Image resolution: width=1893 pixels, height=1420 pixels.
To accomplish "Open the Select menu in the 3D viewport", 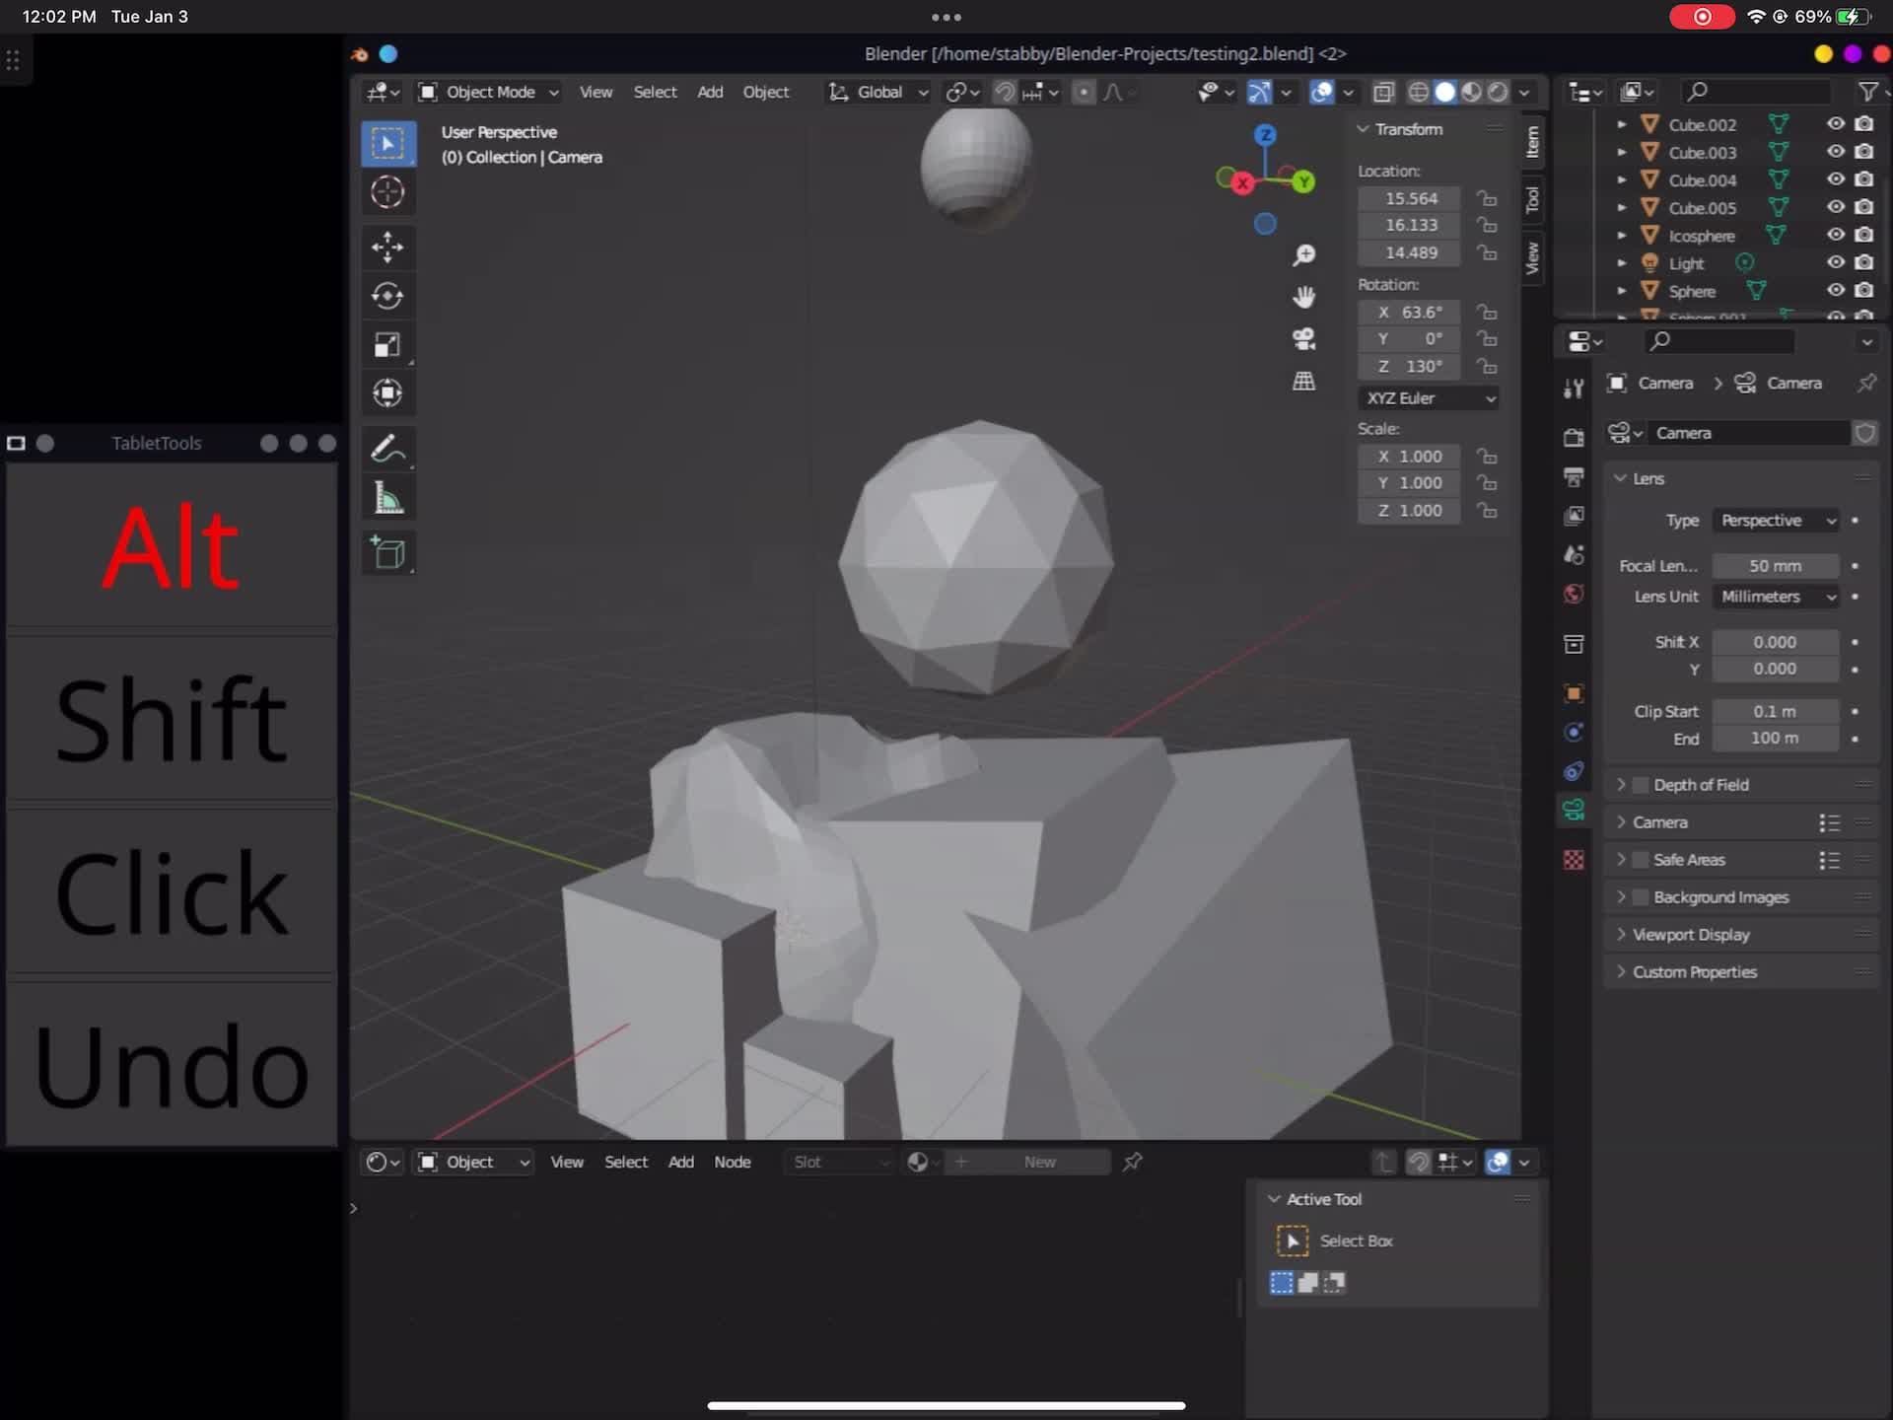I will 655,91.
